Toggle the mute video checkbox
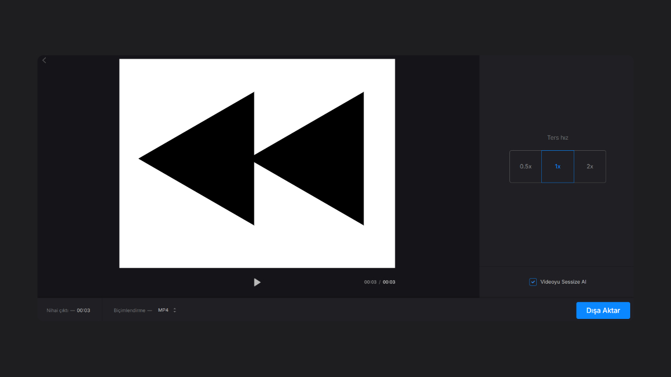 pos(533,282)
